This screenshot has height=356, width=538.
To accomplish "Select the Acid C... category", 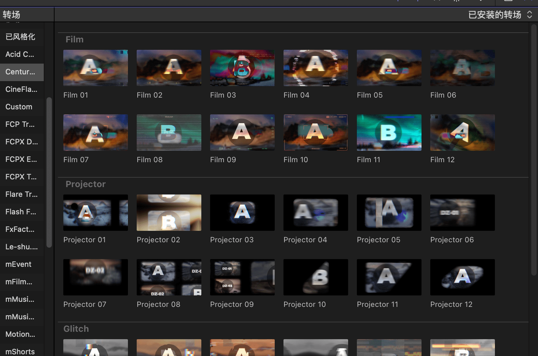I will click(x=22, y=55).
